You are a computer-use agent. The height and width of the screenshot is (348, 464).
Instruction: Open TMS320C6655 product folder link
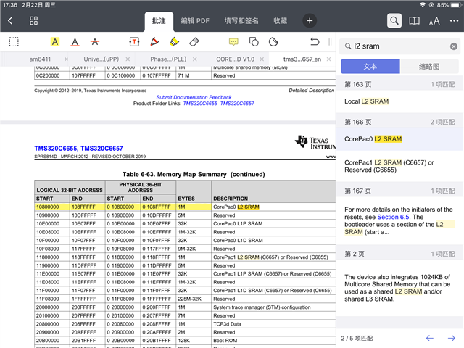(201, 104)
